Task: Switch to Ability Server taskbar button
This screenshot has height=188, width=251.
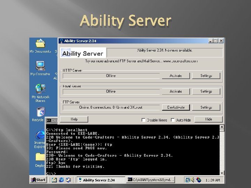Action: click(101, 180)
